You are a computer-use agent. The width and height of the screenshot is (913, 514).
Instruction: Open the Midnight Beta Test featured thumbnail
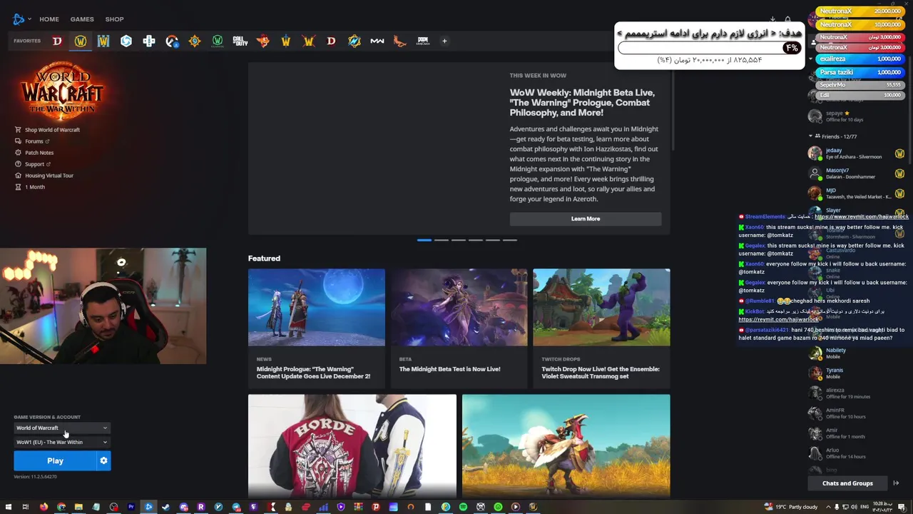pyautogui.click(x=459, y=308)
